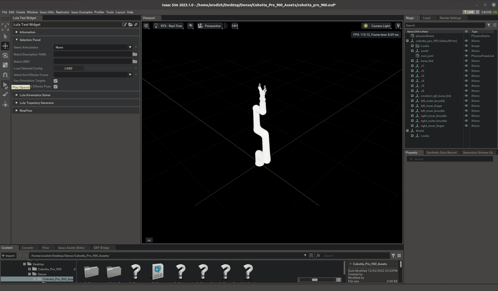
Task: Browse for Robot Description YAML folder icon
Action: tap(135, 54)
